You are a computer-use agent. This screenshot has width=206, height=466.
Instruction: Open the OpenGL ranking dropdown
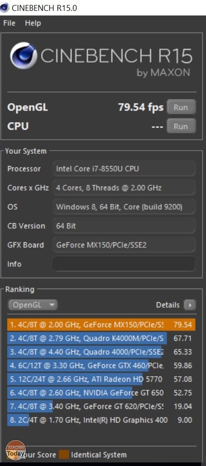pos(33,304)
